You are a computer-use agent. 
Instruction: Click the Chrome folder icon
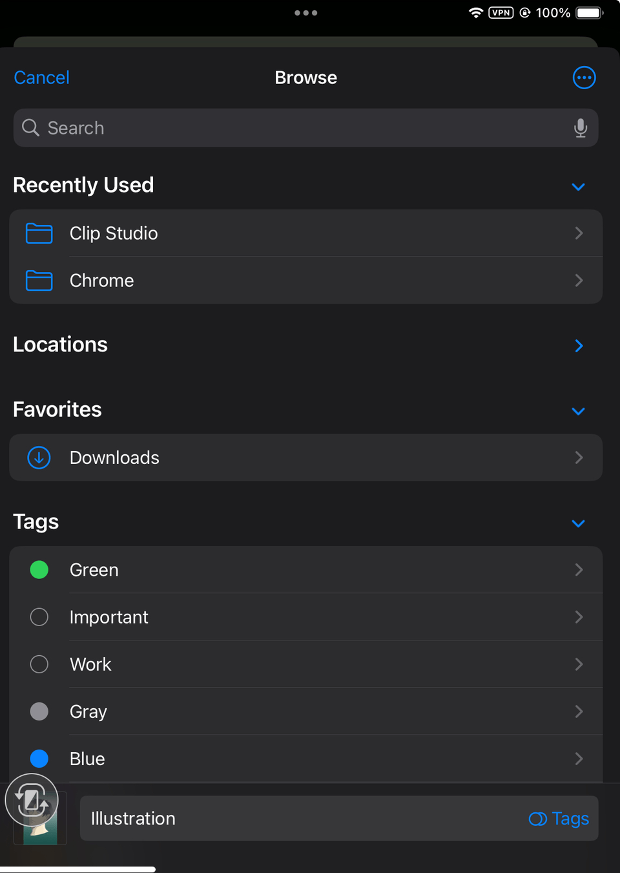pyautogui.click(x=39, y=280)
